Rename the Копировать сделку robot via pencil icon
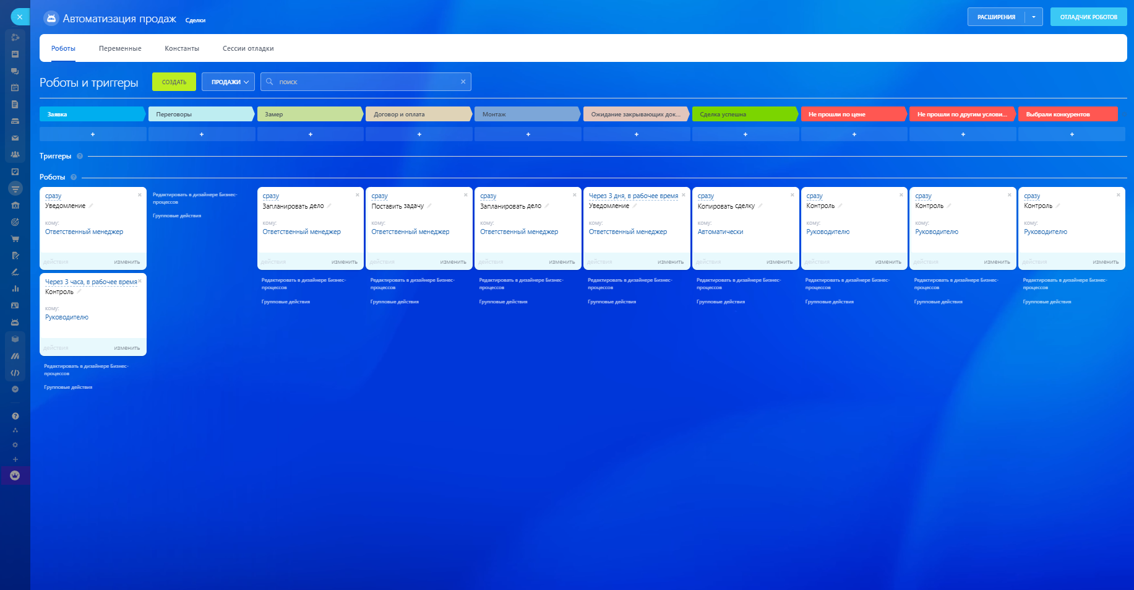This screenshot has width=1134, height=590. coord(760,206)
